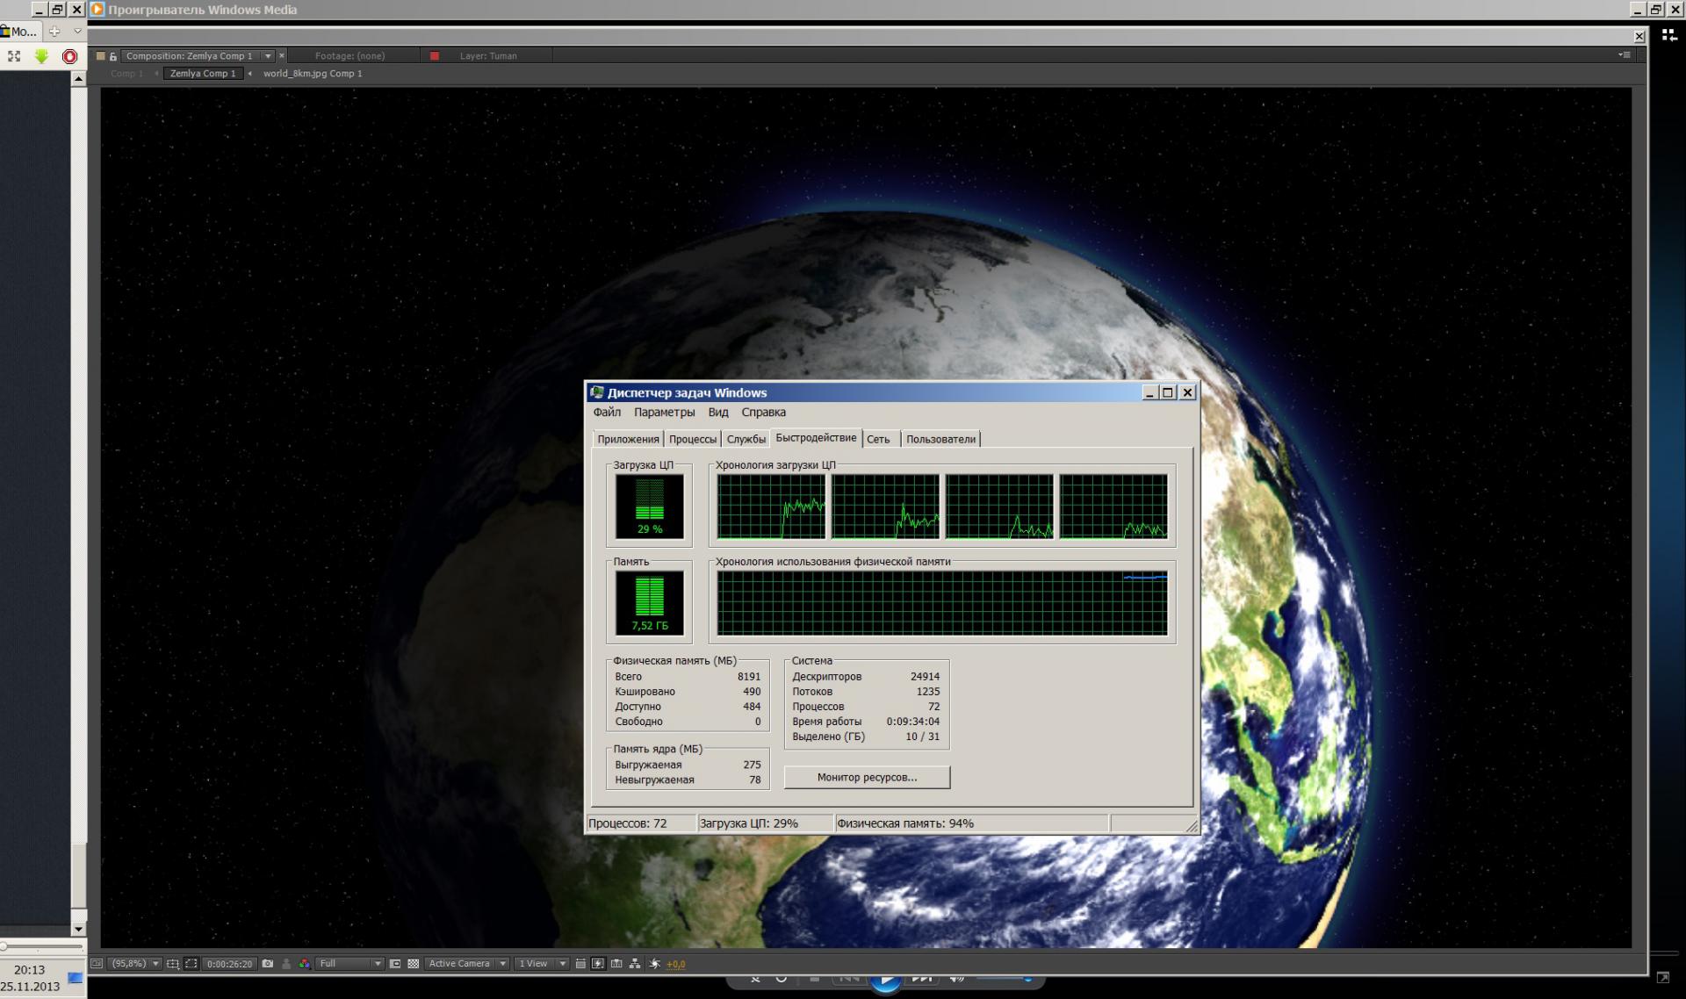Click the fullscreen expand arrows icon

click(14, 56)
